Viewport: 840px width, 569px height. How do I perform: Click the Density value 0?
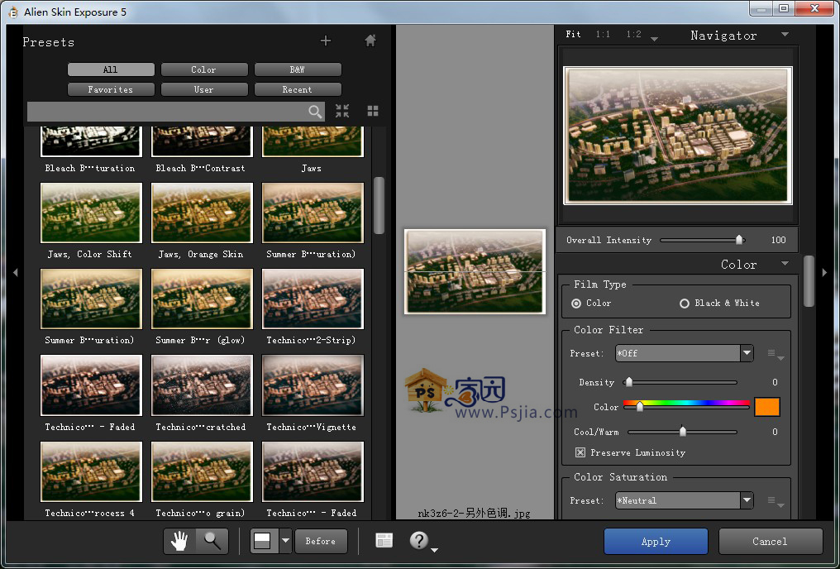775,382
